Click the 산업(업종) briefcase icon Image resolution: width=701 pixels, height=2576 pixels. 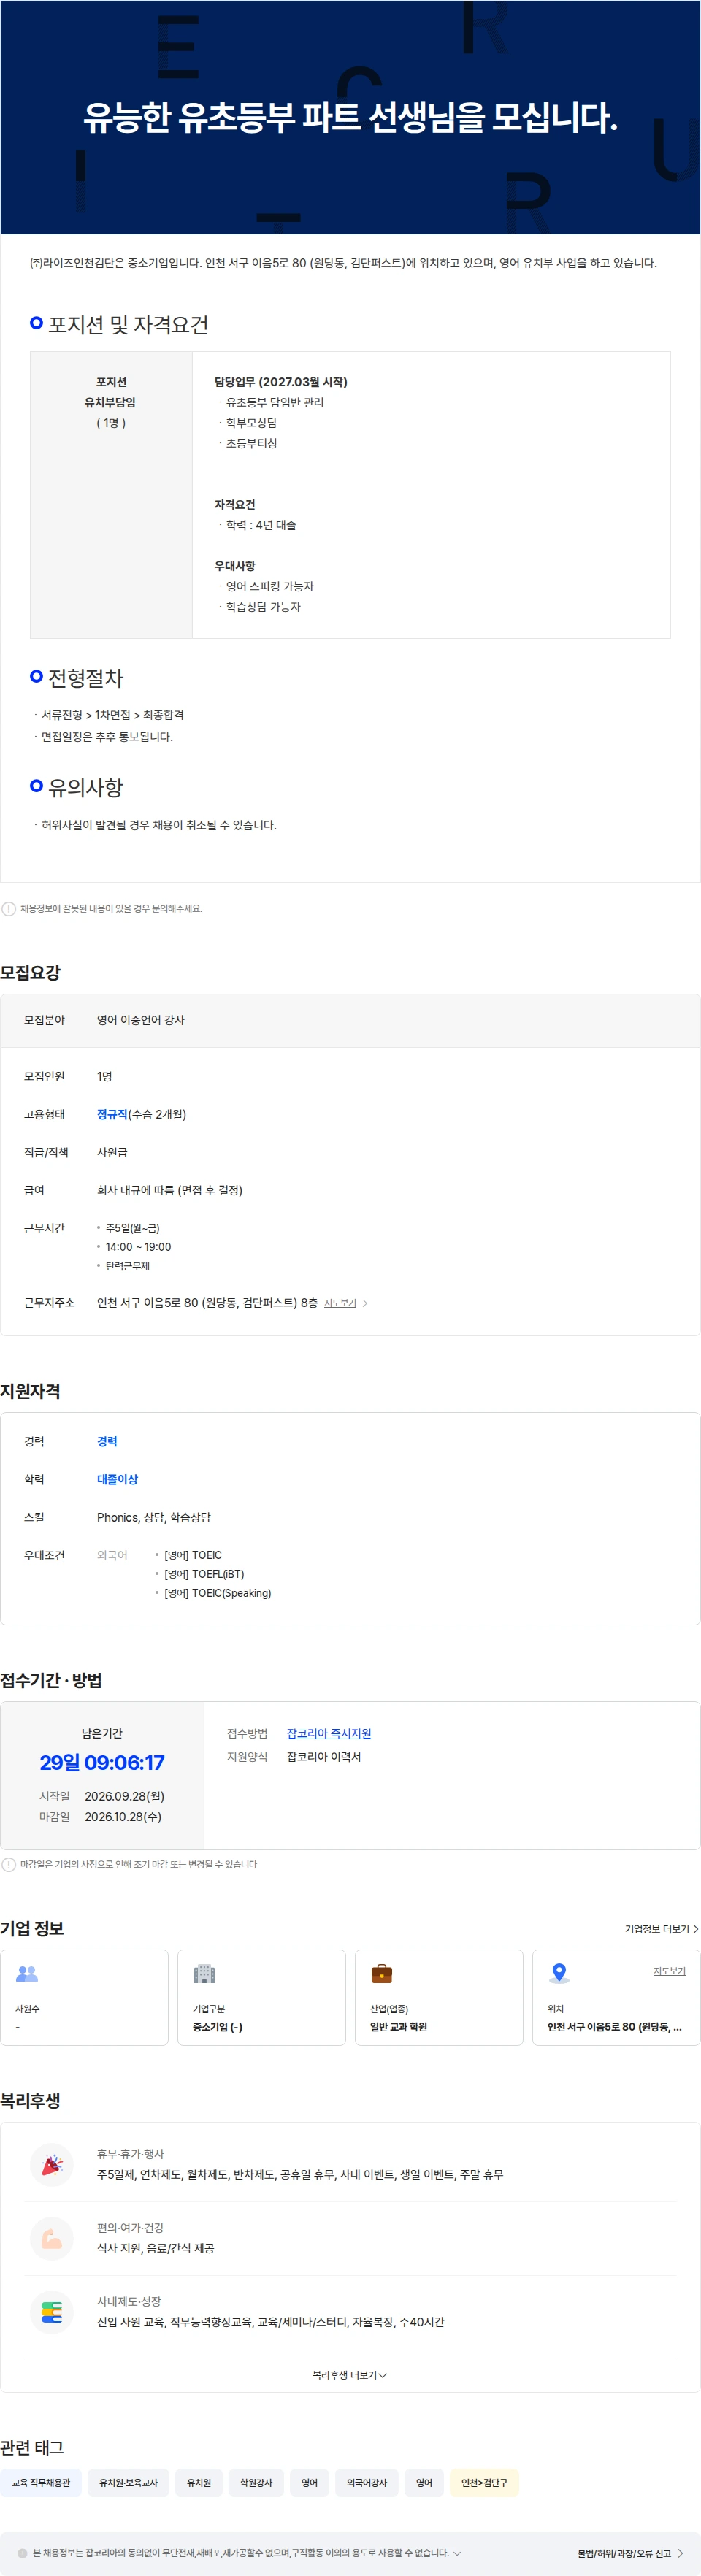[x=381, y=1973]
